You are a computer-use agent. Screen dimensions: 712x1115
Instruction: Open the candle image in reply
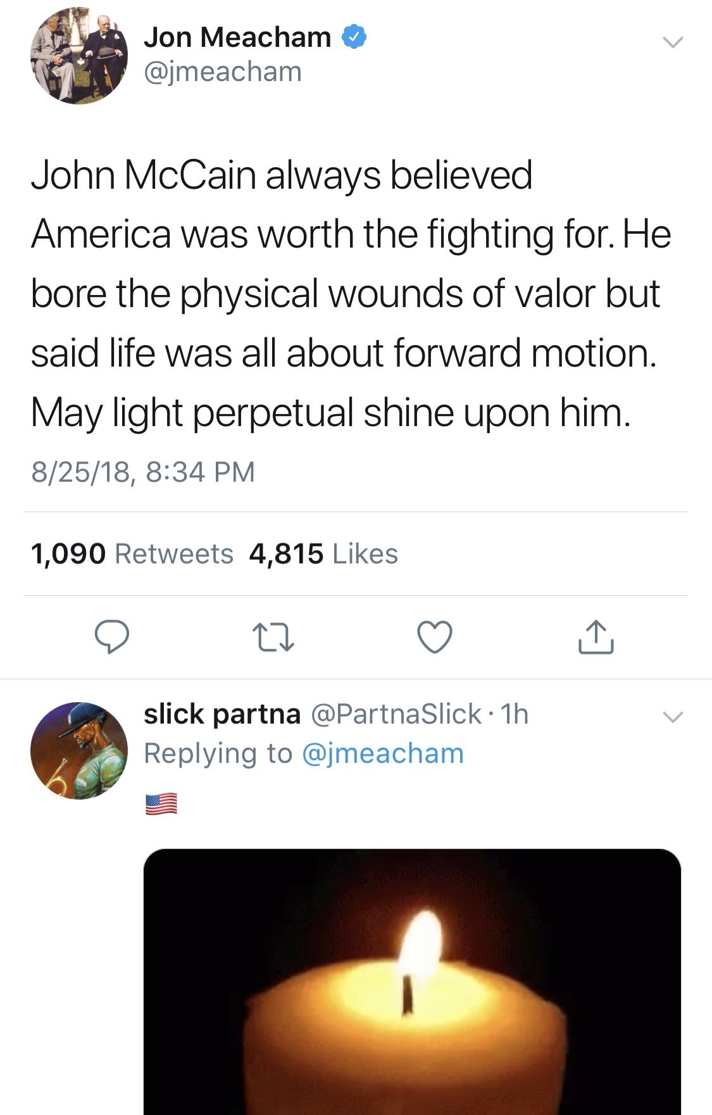click(x=412, y=982)
